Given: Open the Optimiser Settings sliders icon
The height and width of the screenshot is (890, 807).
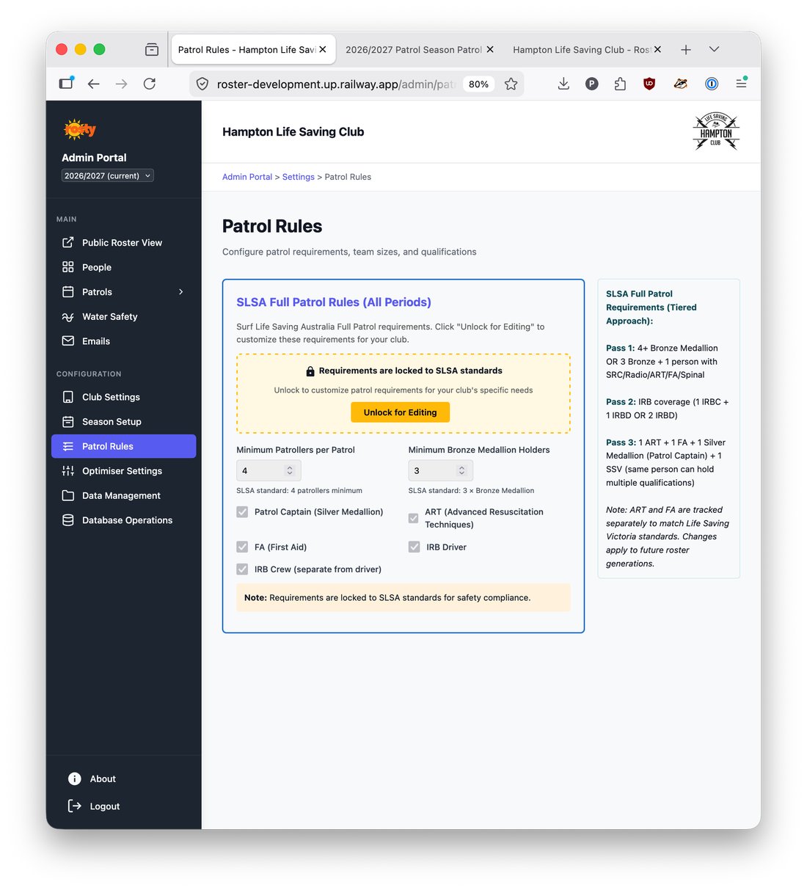Looking at the screenshot, I should (68, 471).
